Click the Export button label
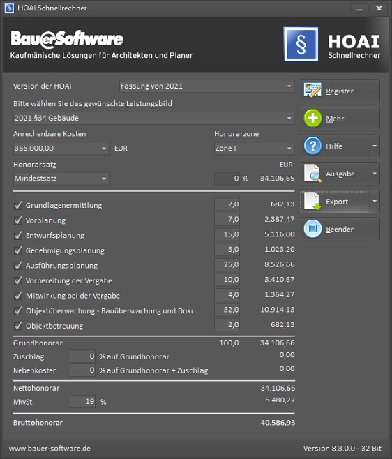 tap(337, 202)
